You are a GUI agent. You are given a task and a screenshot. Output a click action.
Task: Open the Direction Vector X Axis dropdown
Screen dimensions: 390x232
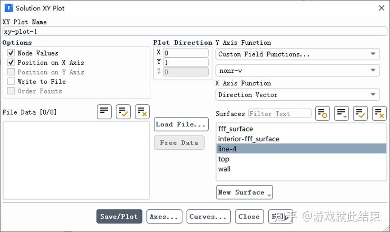(x=298, y=95)
